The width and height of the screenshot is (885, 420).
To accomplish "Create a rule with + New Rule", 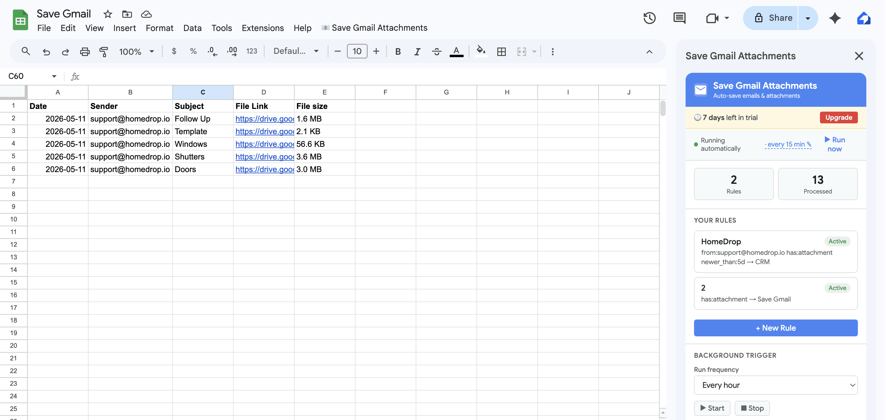I will 775,328.
